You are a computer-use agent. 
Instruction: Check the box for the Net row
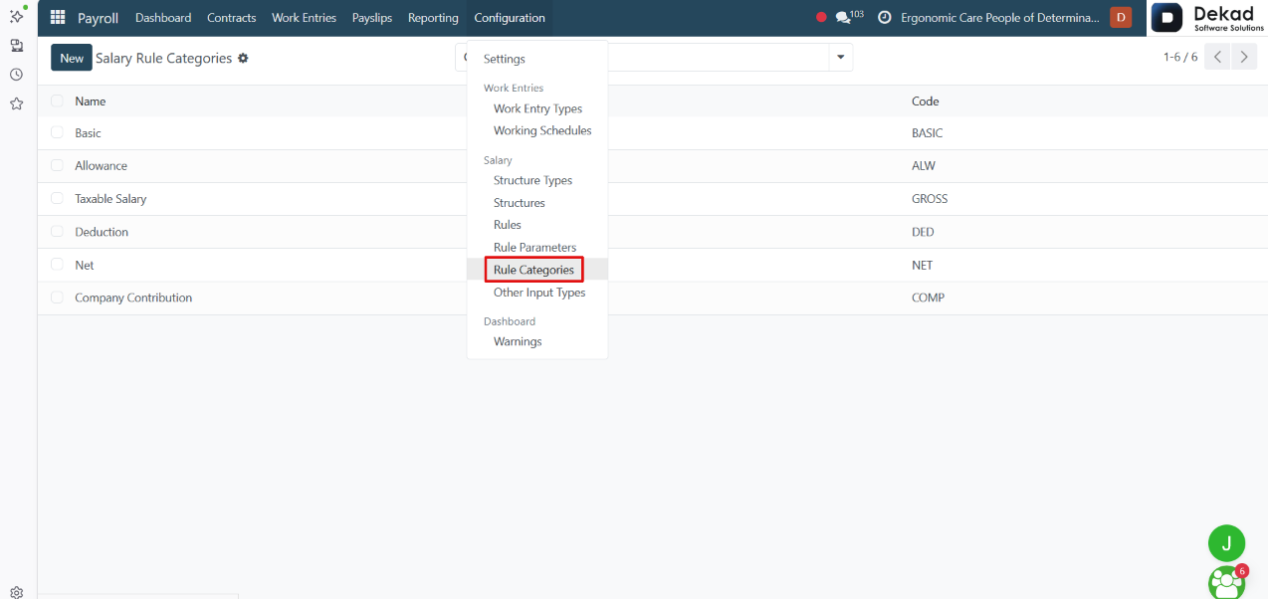(x=57, y=265)
